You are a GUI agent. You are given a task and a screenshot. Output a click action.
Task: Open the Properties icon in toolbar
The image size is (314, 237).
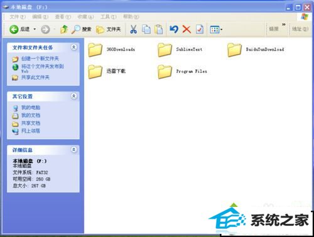200,29
